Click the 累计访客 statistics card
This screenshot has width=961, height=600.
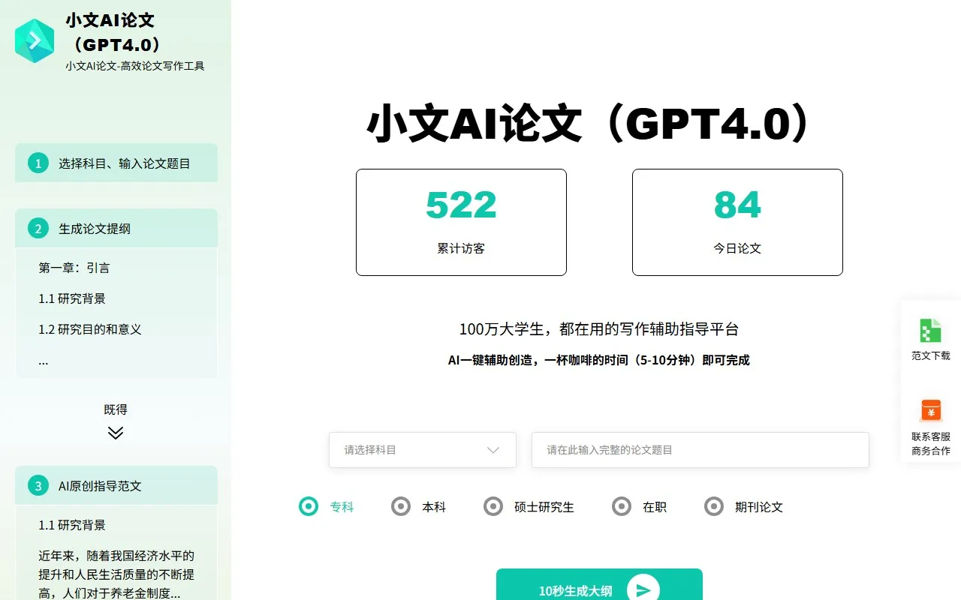click(x=460, y=222)
